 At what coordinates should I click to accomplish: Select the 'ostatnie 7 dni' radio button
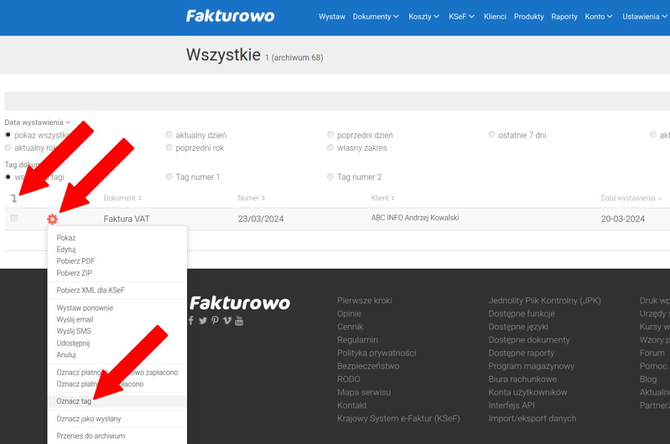[x=492, y=135]
